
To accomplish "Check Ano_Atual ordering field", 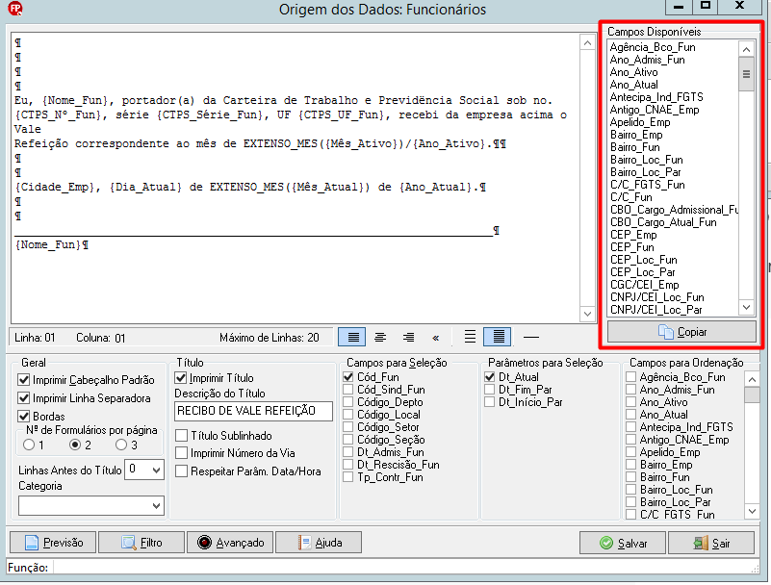I will click(631, 415).
